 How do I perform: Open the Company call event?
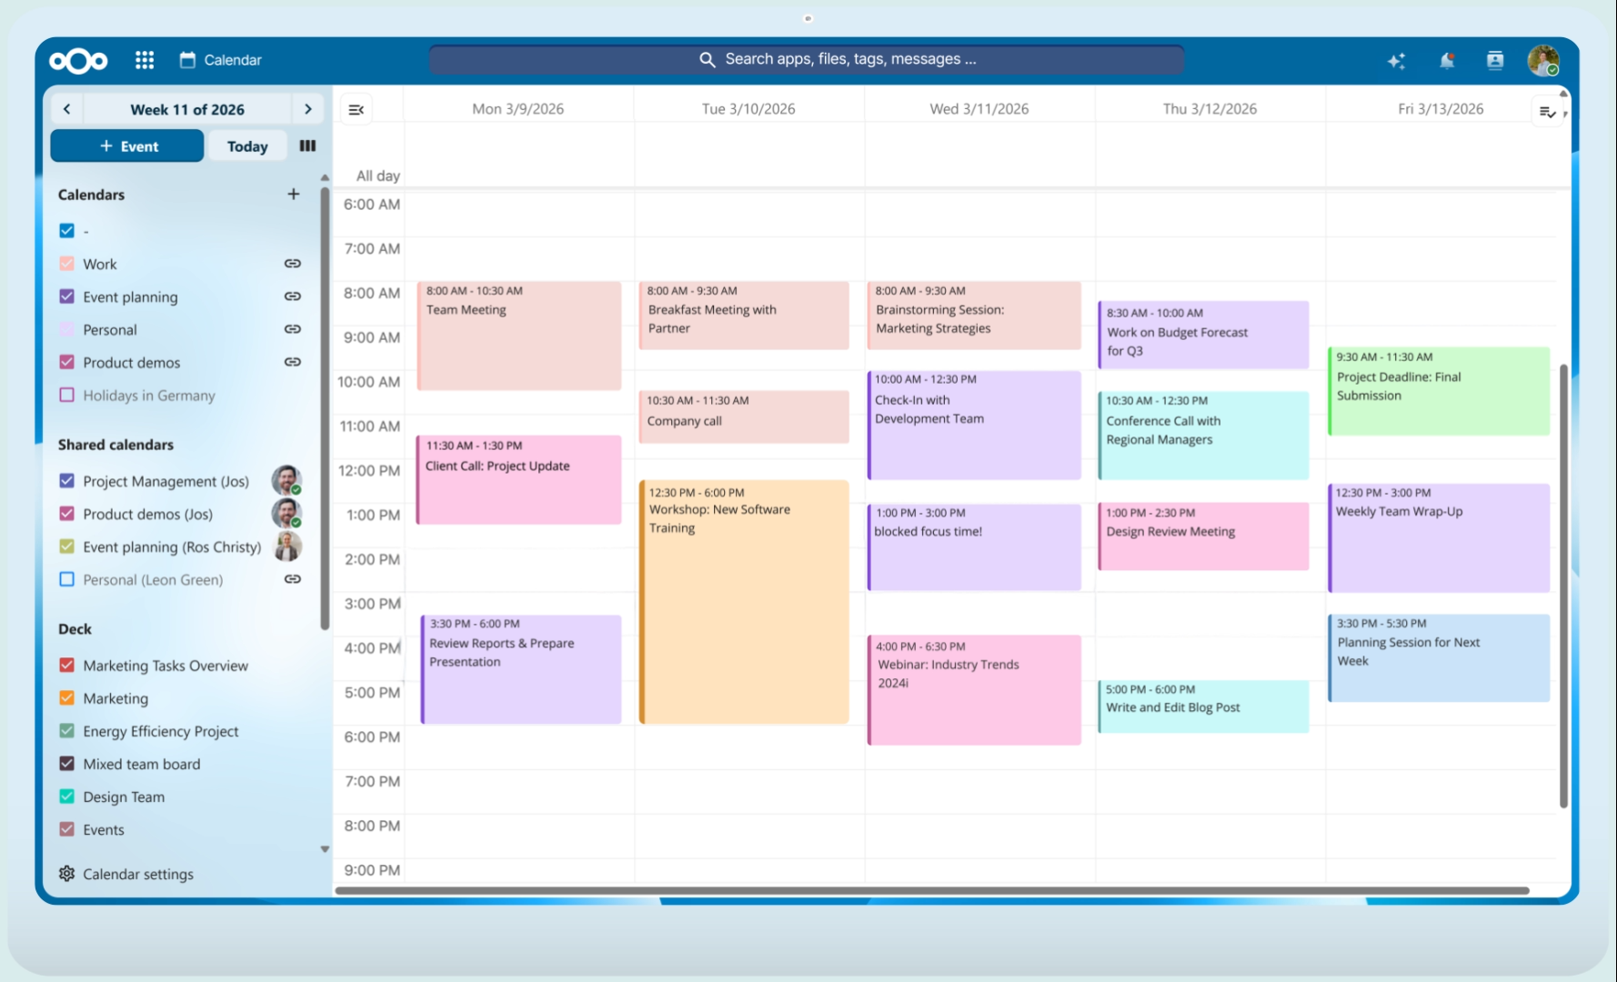coord(744,416)
